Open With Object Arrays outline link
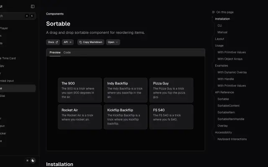 coord(230,59)
